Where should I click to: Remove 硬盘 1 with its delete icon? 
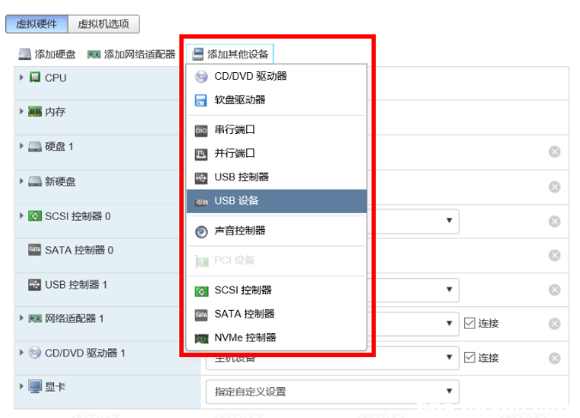tap(554, 152)
